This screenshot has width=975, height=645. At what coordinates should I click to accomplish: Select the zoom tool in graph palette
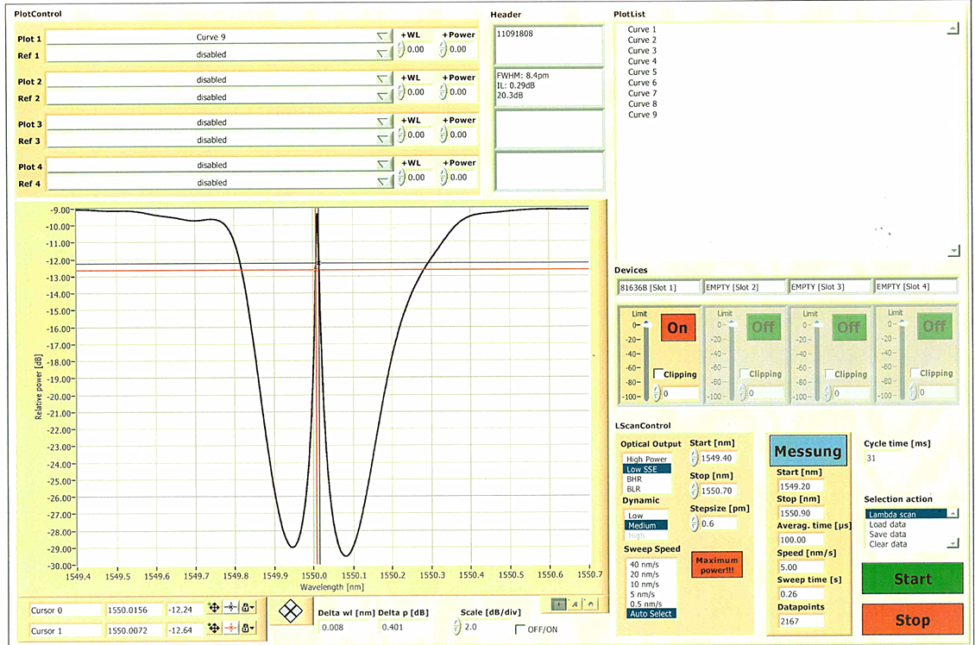573,603
